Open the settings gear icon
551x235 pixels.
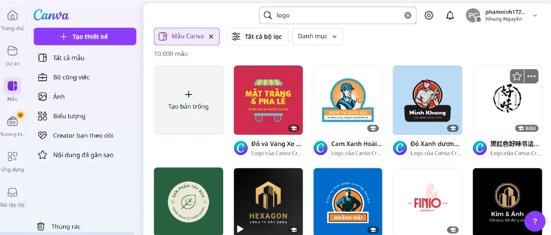tap(429, 15)
